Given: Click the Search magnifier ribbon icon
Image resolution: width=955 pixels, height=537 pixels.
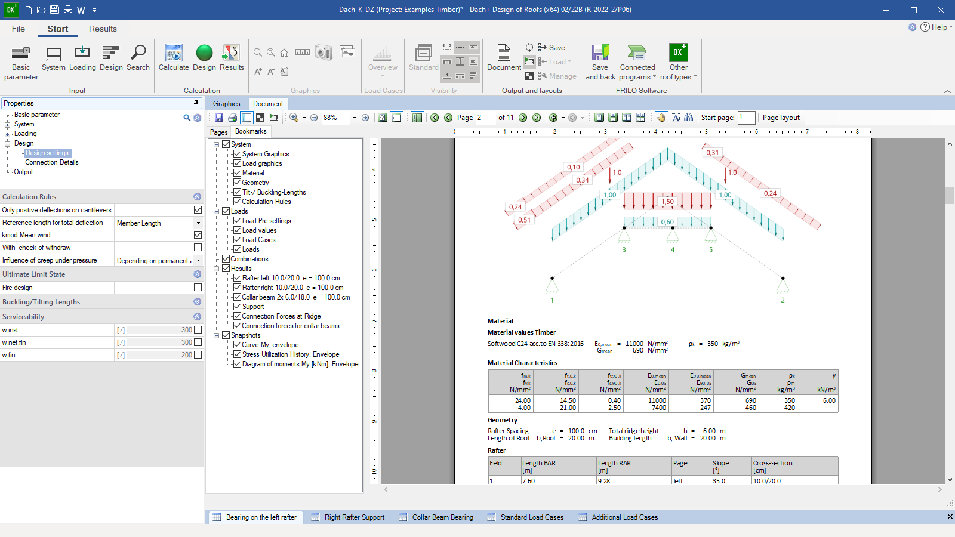Looking at the screenshot, I should click(138, 58).
